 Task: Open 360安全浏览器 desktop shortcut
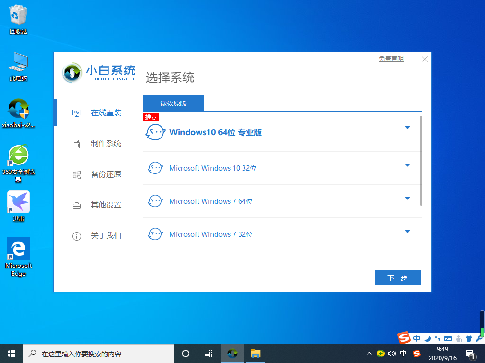(18, 158)
